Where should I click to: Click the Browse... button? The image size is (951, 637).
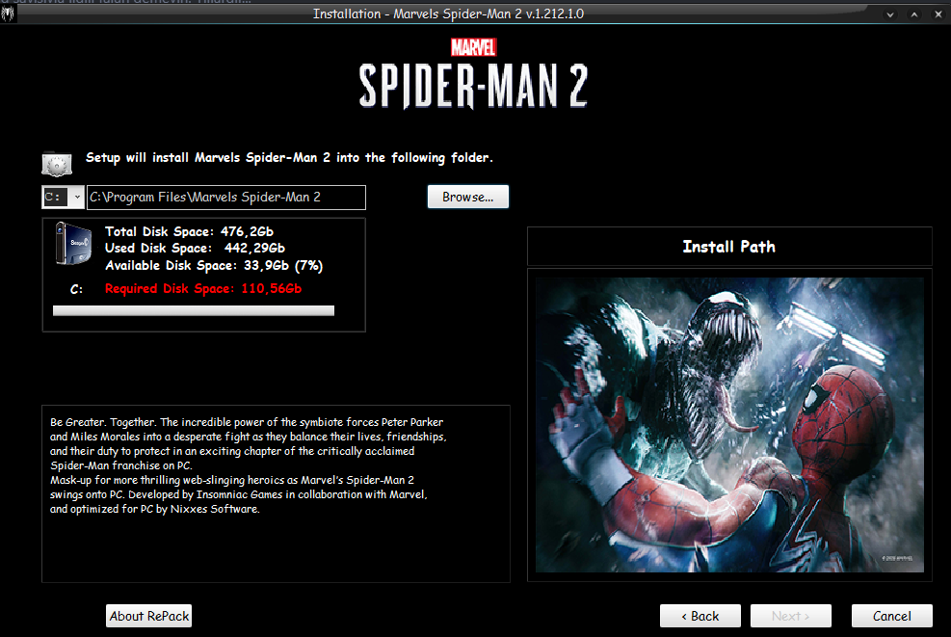[x=467, y=197]
